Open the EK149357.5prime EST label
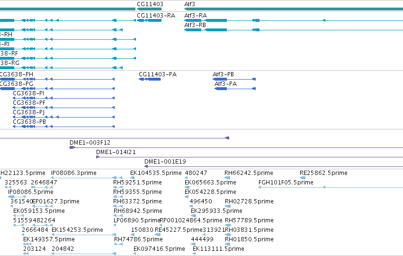The width and height of the screenshot is (403, 256). pos(49,239)
